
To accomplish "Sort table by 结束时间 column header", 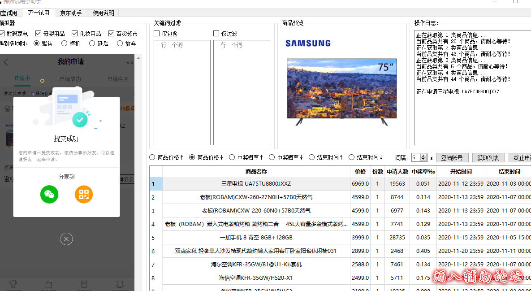I will 509,171.
